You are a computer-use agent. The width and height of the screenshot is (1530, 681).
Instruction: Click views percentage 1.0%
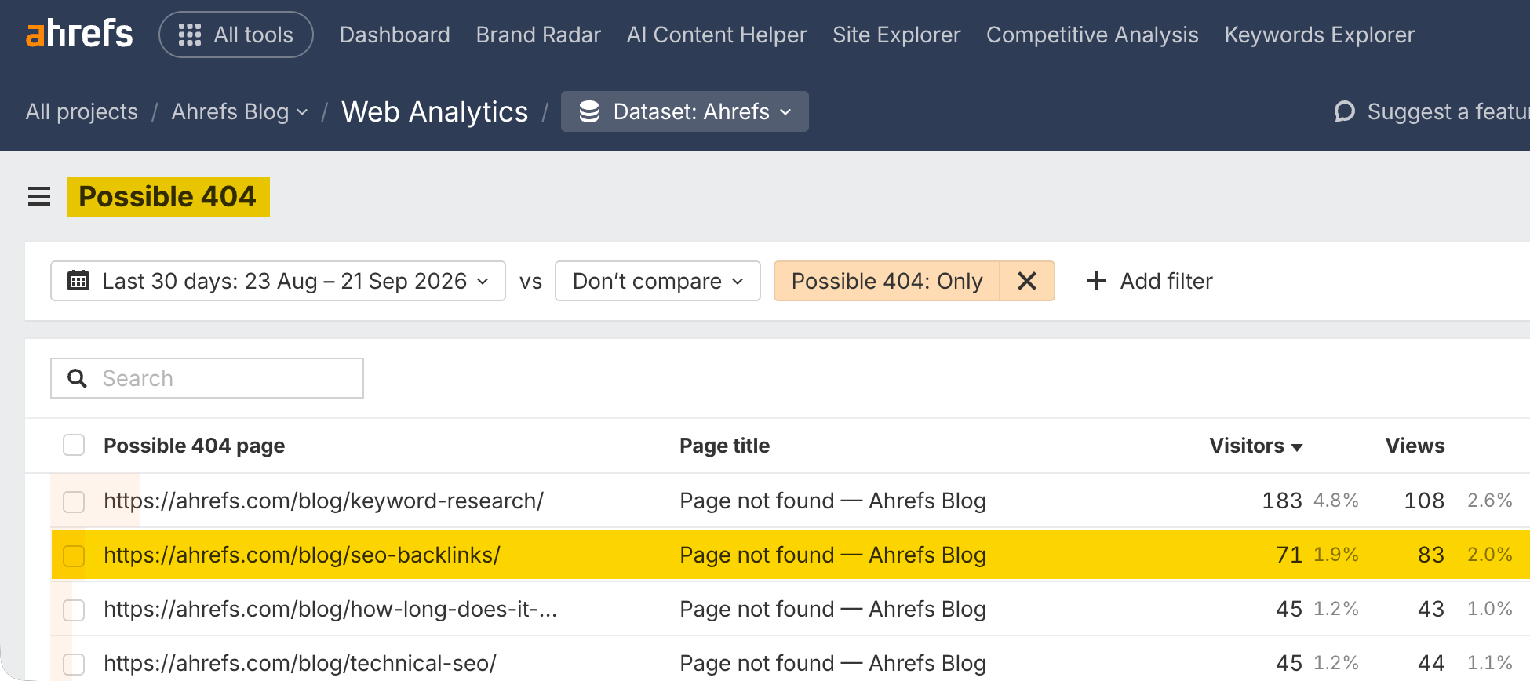click(1490, 609)
